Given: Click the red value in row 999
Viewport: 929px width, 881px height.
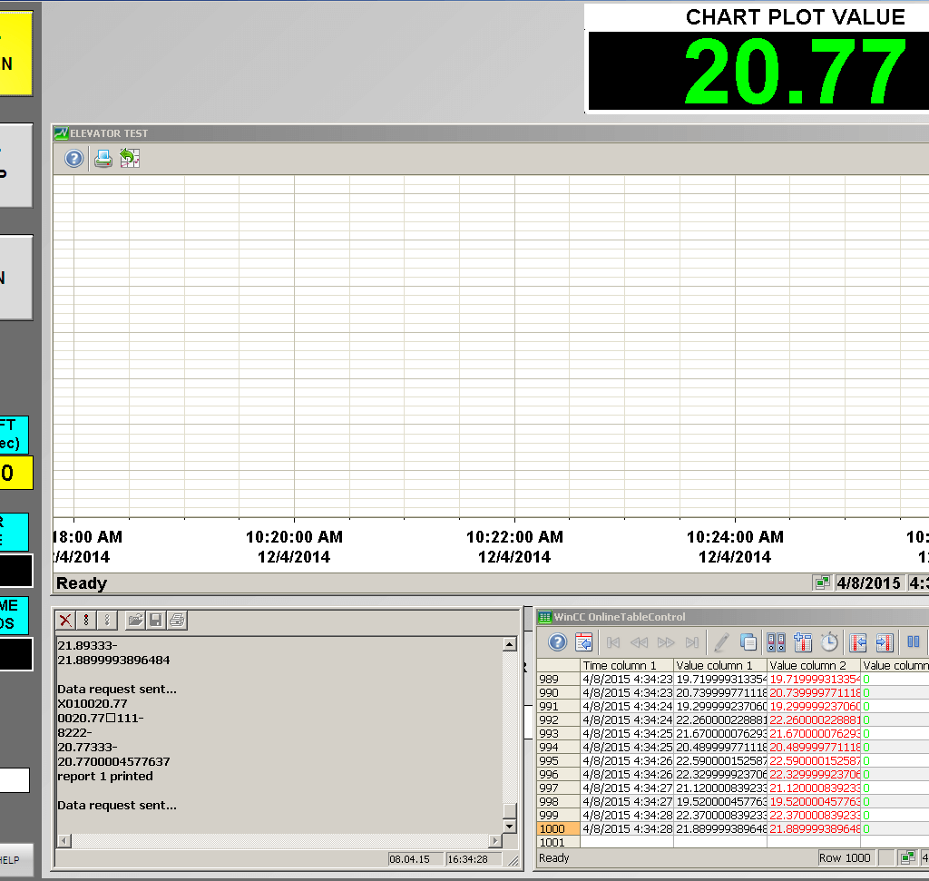Looking at the screenshot, I should 814,816.
